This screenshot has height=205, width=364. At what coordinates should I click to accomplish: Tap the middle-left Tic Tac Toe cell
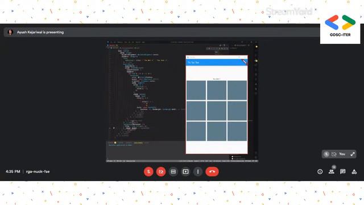pyautogui.click(x=196, y=110)
